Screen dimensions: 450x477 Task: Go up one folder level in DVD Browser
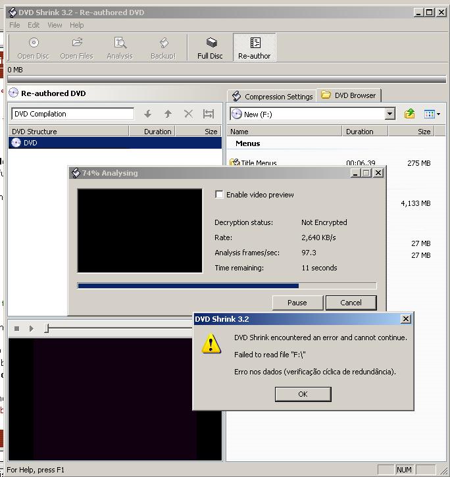click(x=409, y=114)
